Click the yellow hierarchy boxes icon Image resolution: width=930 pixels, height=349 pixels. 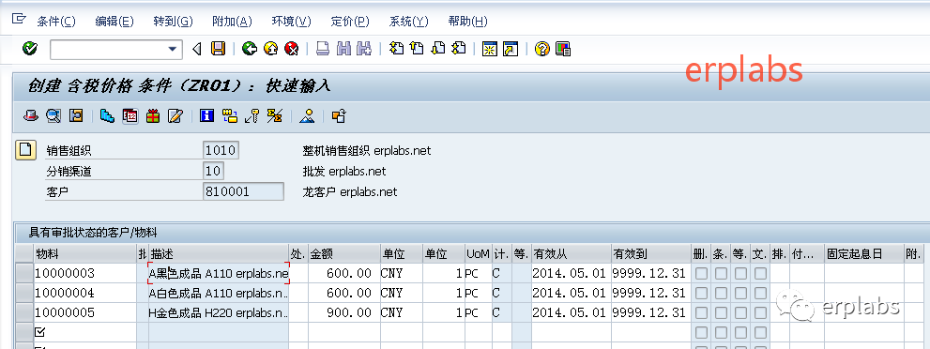(230, 115)
